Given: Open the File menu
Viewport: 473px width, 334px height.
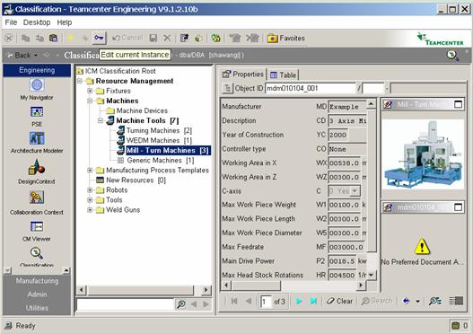Looking at the screenshot, I should point(11,22).
